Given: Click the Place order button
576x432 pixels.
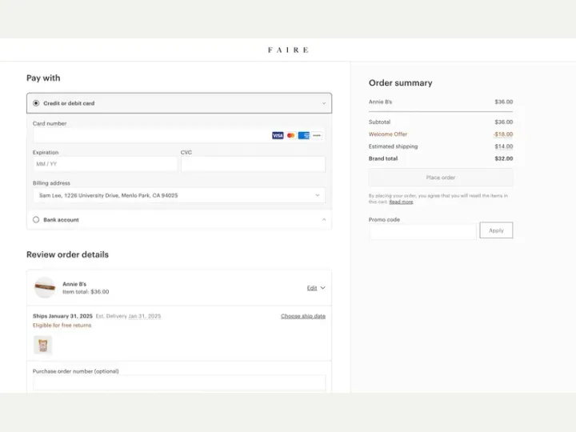Looking at the screenshot, I should click(441, 178).
